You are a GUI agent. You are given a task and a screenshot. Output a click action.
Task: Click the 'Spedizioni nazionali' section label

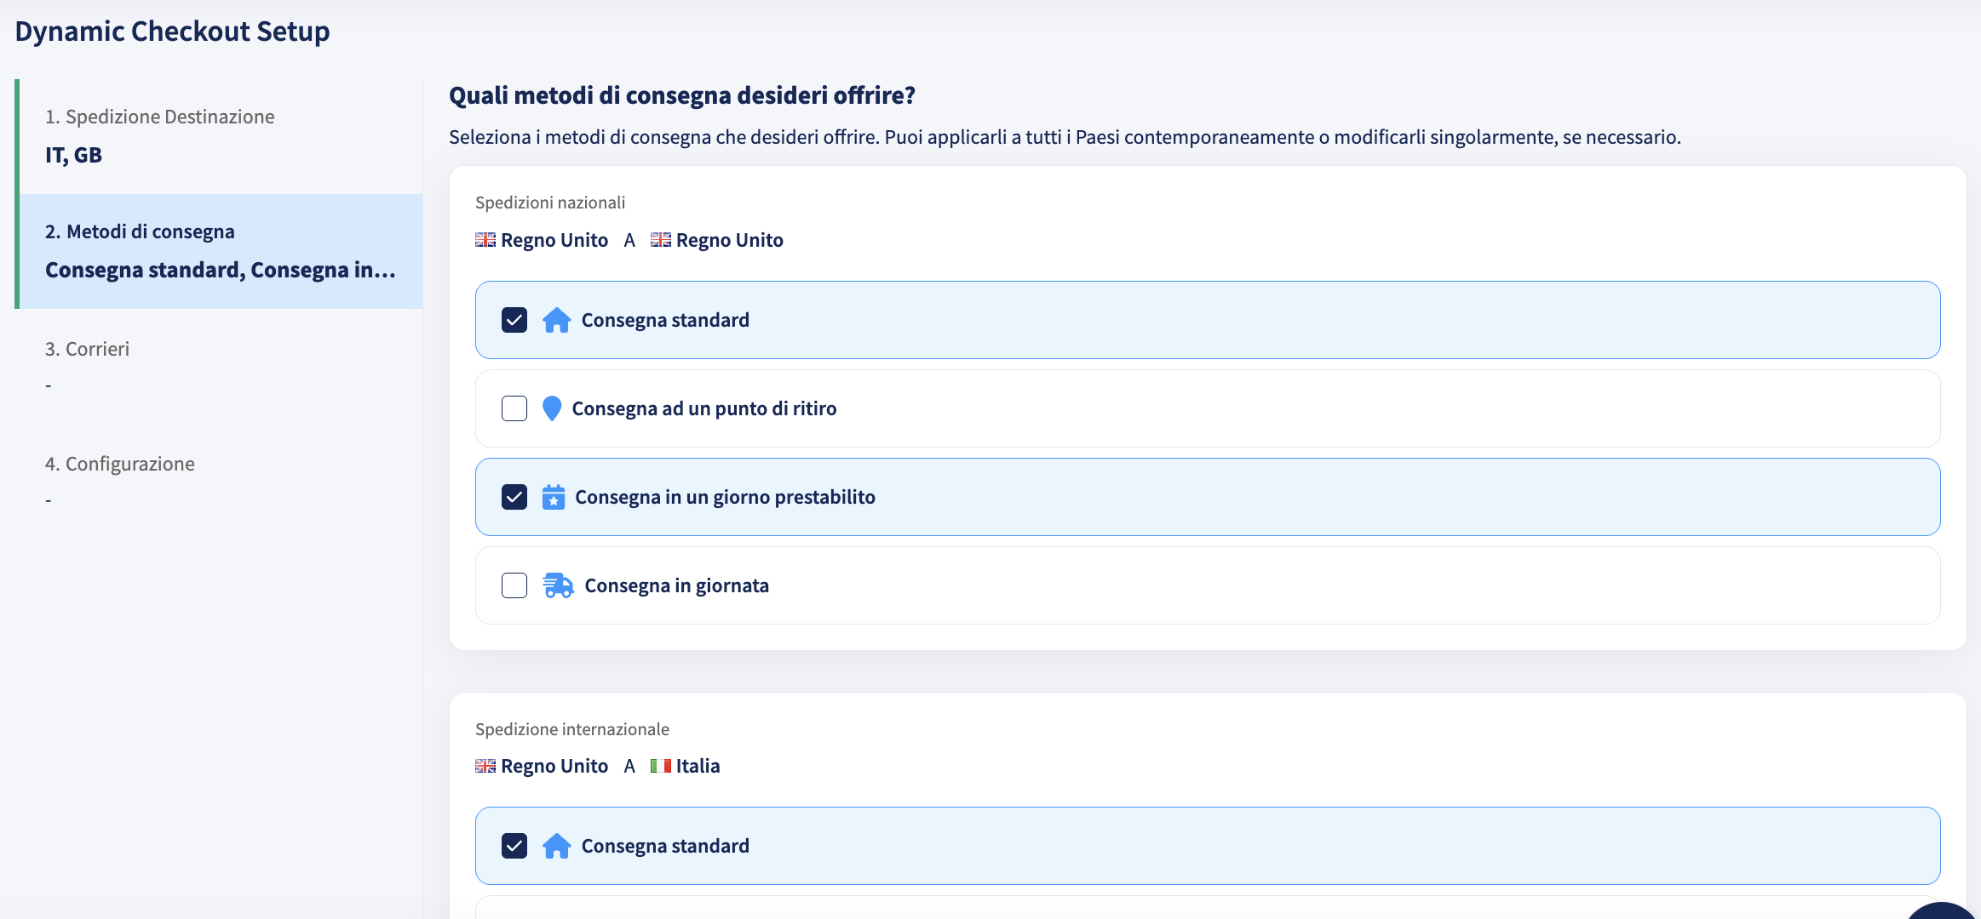click(x=550, y=203)
